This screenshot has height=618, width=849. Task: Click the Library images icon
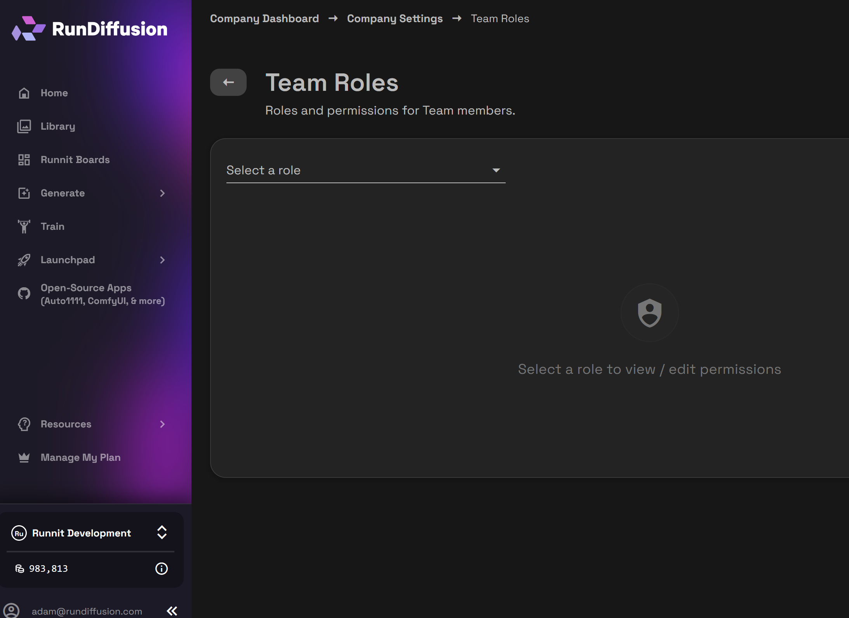[24, 127]
